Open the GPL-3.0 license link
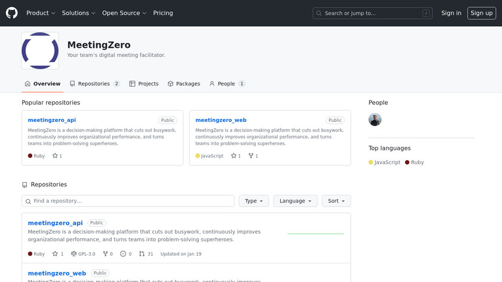The width and height of the screenshot is (502, 282). (82, 254)
